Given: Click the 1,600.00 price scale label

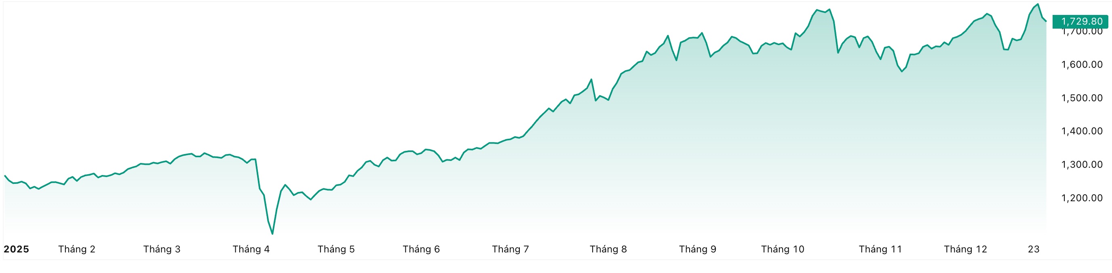Looking at the screenshot, I should coord(1082,65).
